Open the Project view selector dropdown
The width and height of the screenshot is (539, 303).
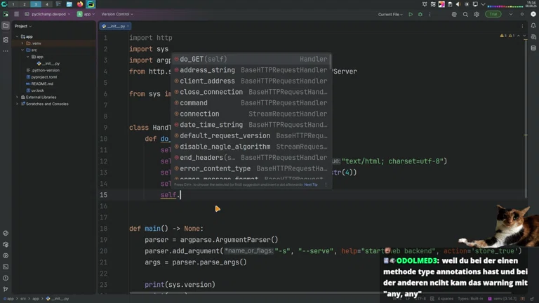[22, 26]
